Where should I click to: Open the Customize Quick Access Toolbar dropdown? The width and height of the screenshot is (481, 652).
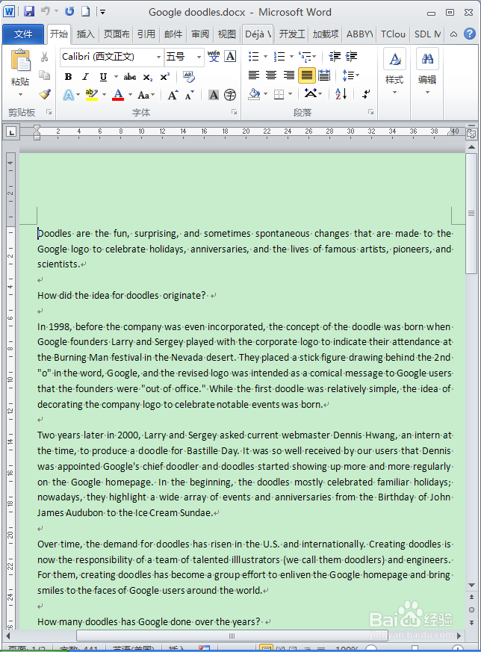pyautogui.click(x=102, y=12)
